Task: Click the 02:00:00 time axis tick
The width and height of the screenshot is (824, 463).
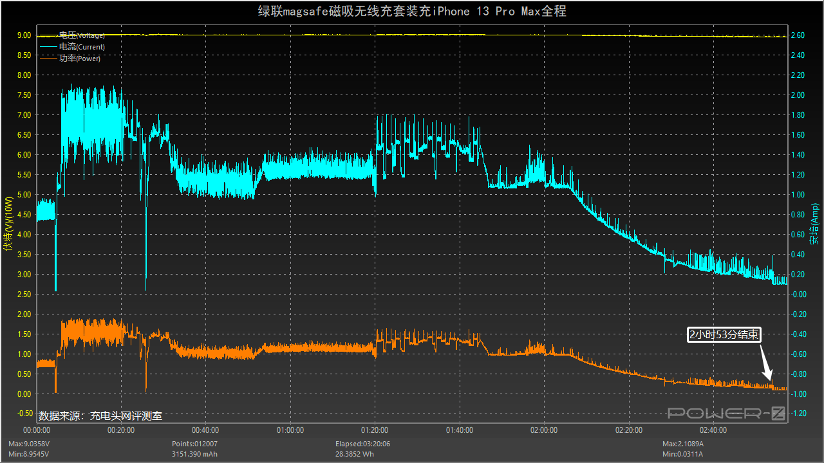Action: click(x=544, y=430)
